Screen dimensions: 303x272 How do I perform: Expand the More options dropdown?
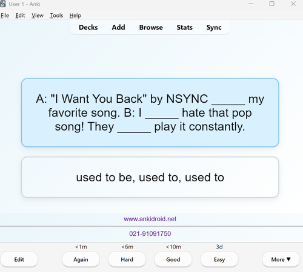click(281, 259)
